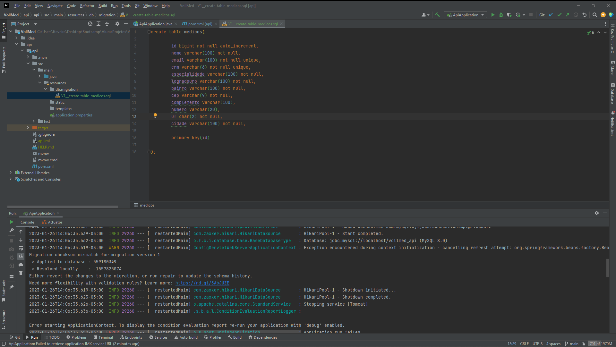The image size is (616, 347).
Task: Toggle the Structure tool window
Action: (x=4, y=319)
